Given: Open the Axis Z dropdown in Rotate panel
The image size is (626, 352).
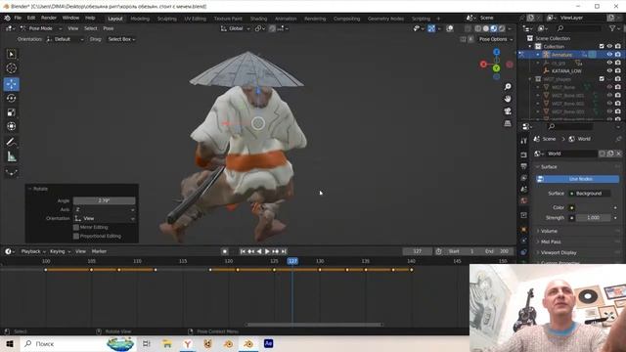Looking at the screenshot, I should coord(105,209).
